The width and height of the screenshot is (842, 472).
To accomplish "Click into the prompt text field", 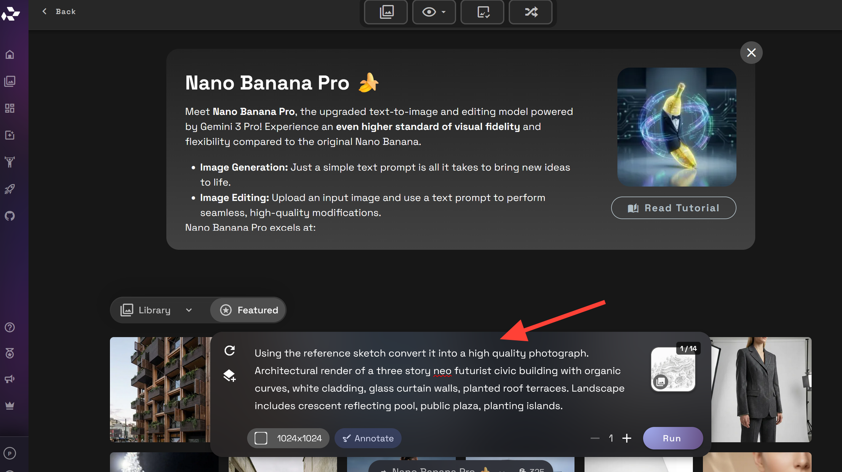I will [440, 379].
